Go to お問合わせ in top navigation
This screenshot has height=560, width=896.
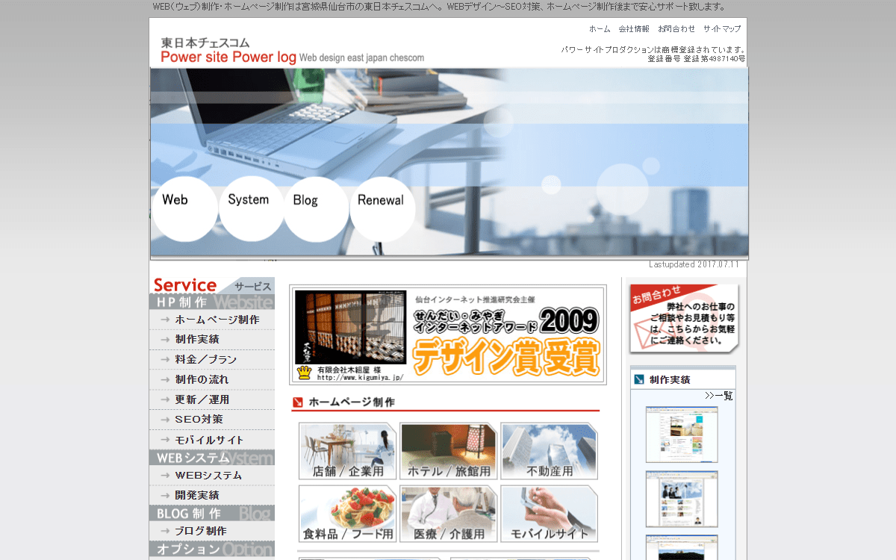click(676, 29)
